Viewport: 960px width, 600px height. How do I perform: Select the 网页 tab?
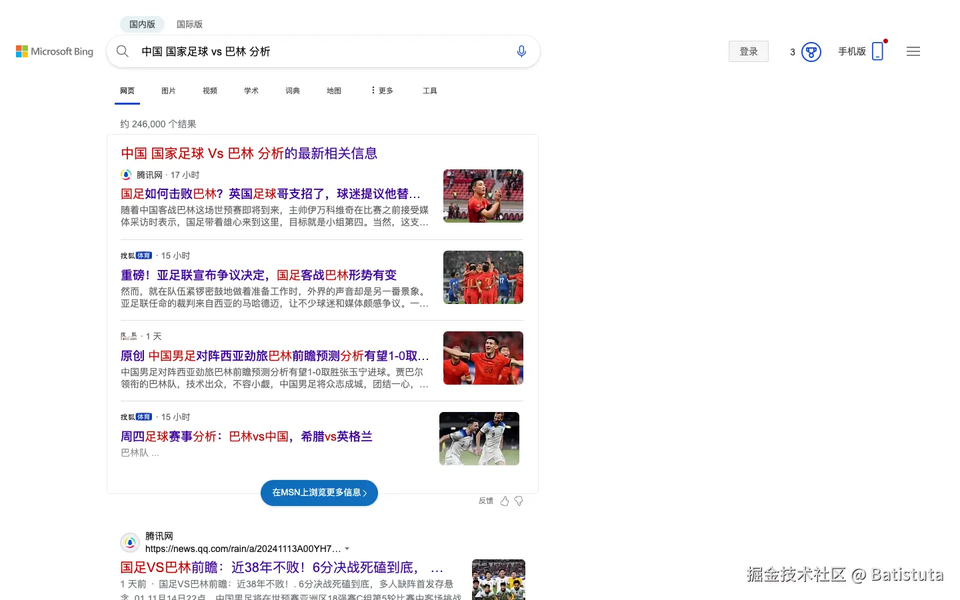point(127,91)
